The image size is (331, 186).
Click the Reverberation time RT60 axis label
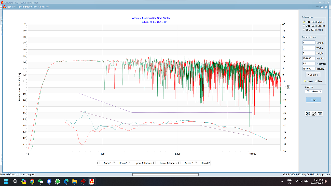tap(19, 87)
